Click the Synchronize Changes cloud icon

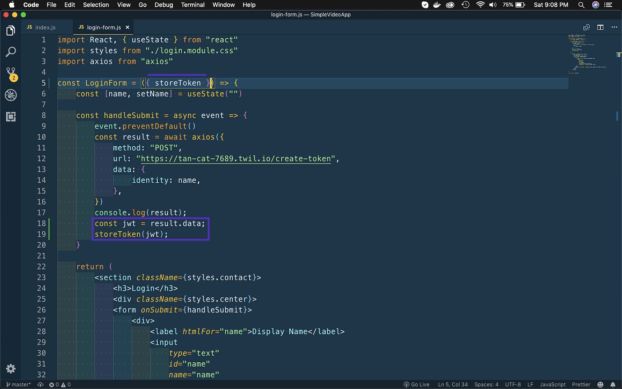point(40,385)
